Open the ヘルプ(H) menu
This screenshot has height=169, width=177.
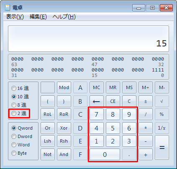(64, 17)
